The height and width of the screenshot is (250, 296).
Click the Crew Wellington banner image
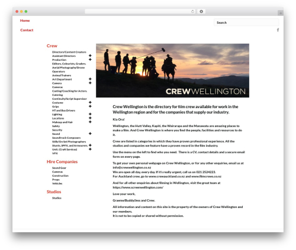172,70
